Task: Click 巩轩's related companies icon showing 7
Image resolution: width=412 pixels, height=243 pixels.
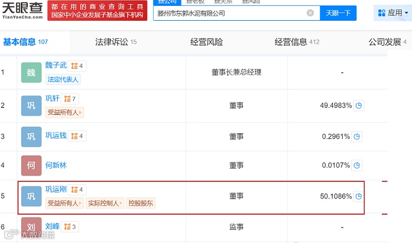Action: point(70,99)
